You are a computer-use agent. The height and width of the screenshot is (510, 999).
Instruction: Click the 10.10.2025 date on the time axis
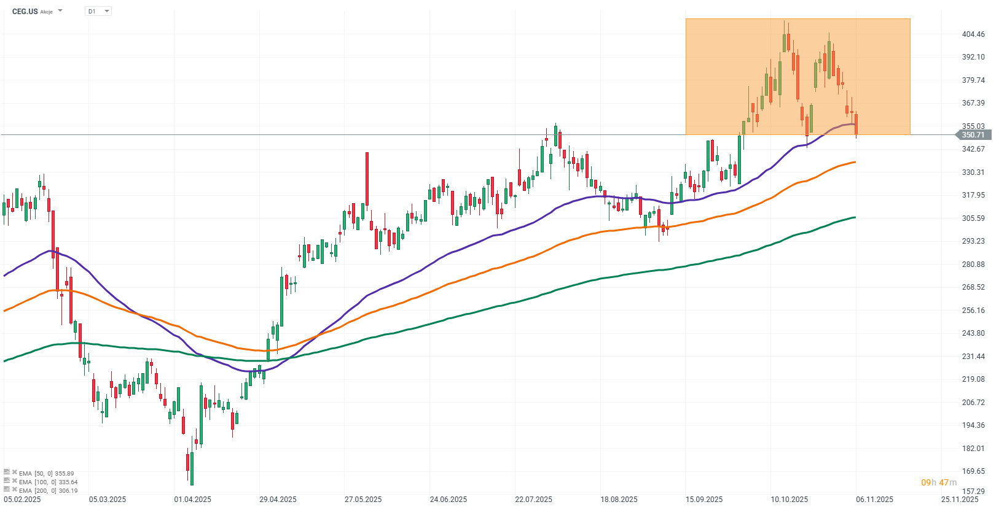coord(789,500)
